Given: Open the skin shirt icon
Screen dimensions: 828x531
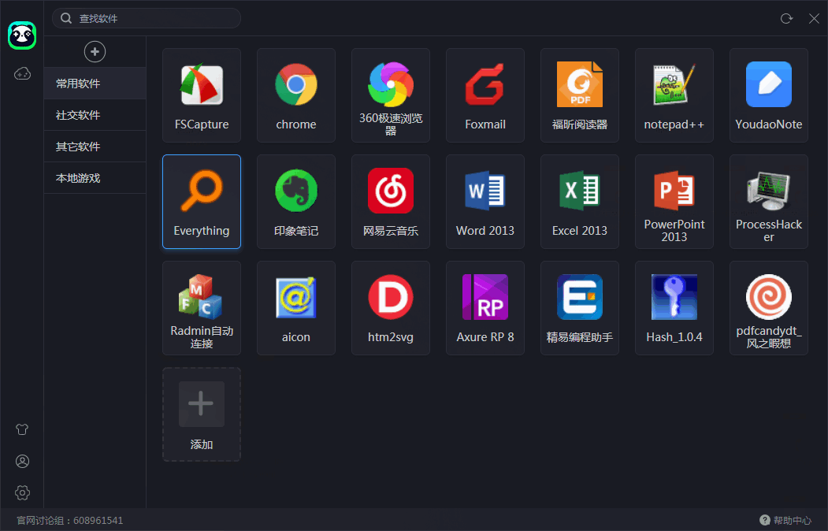Looking at the screenshot, I should click(21, 429).
